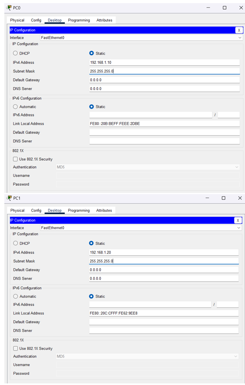Select DHCP radio button in PC0
Viewport: 245px width, 385px height.
(x=15, y=53)
